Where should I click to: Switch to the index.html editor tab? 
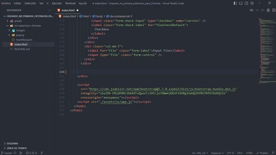pyautogui.click(x=68, y=10)
